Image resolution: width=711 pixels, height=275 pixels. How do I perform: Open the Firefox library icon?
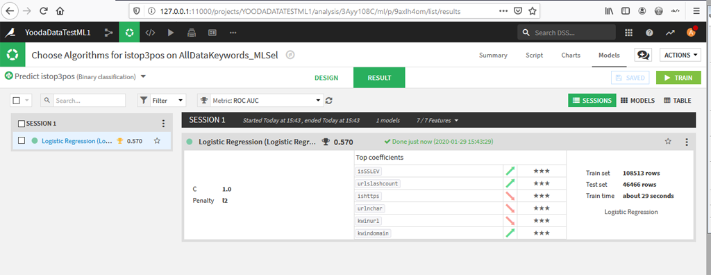610,11
